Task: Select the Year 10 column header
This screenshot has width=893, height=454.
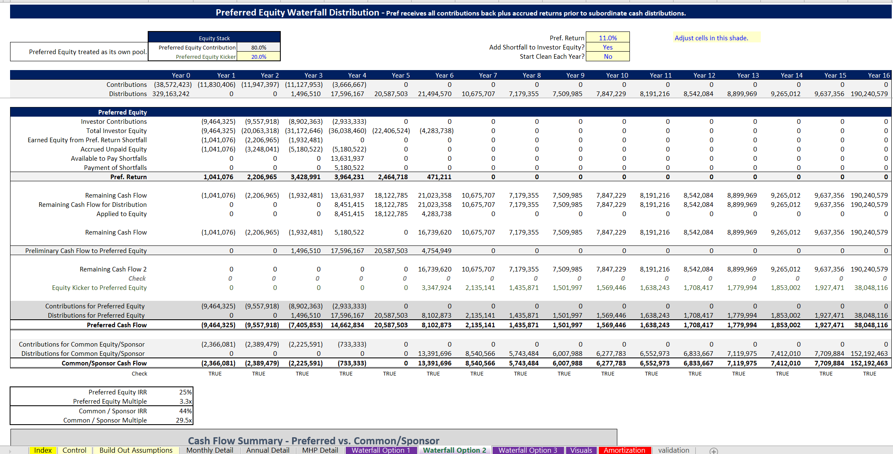Action: tap(617, 75)
